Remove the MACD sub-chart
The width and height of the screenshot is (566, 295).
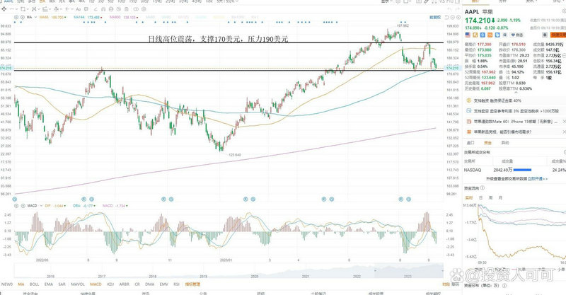pos(23,205)
